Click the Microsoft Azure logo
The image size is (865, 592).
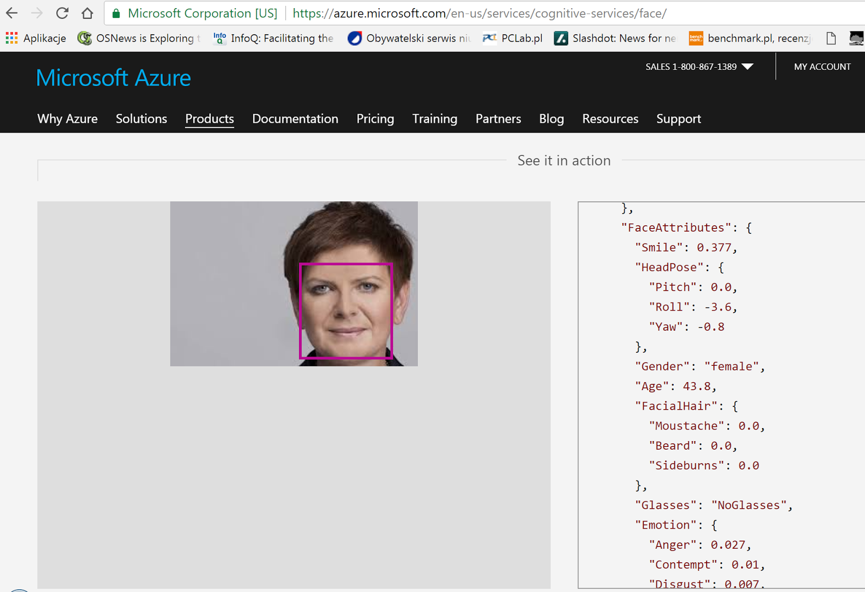pos(113,78)
